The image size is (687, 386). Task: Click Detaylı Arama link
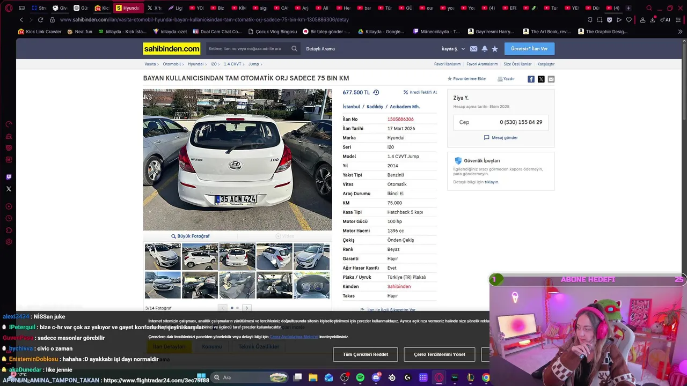tap(320, 49)
